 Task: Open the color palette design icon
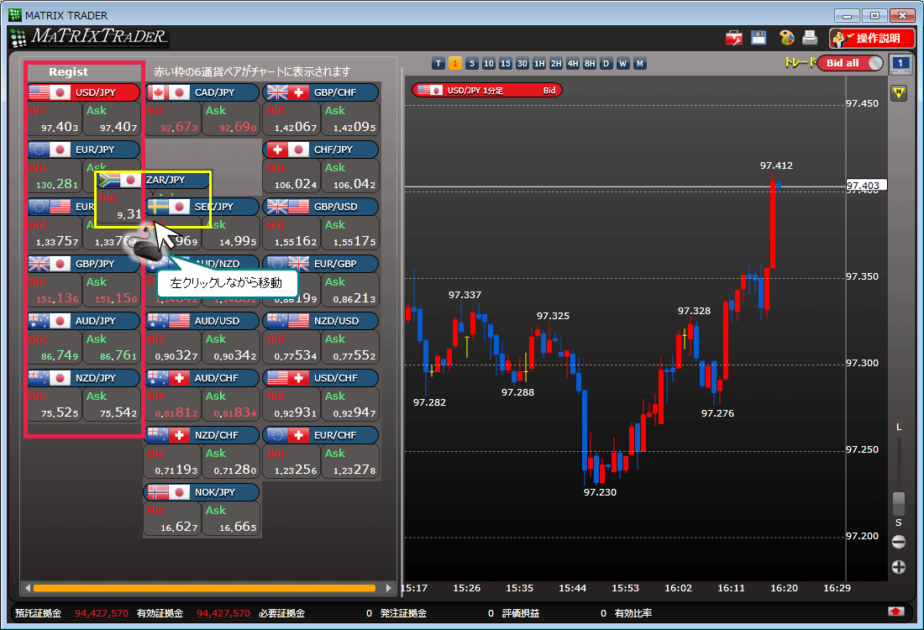787,38
